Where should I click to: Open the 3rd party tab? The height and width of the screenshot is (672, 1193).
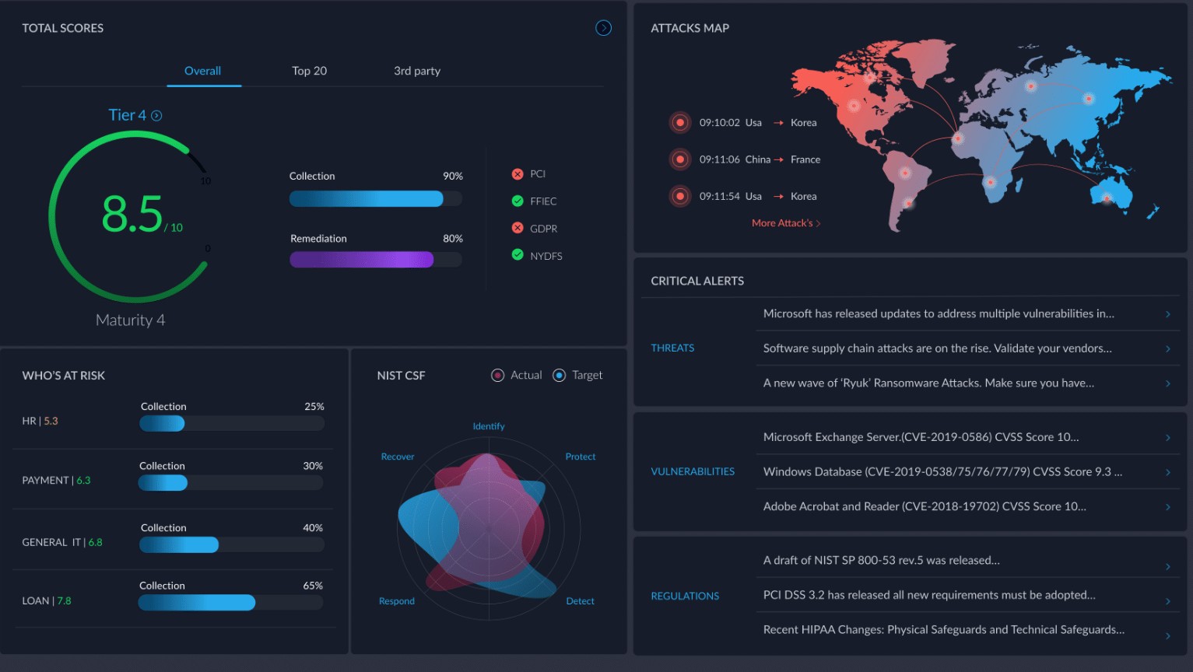pos(416,71)
